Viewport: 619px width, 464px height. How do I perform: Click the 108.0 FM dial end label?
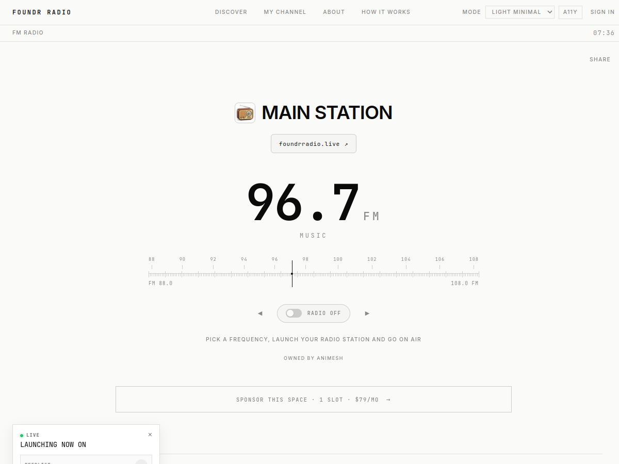click(465, 284)
